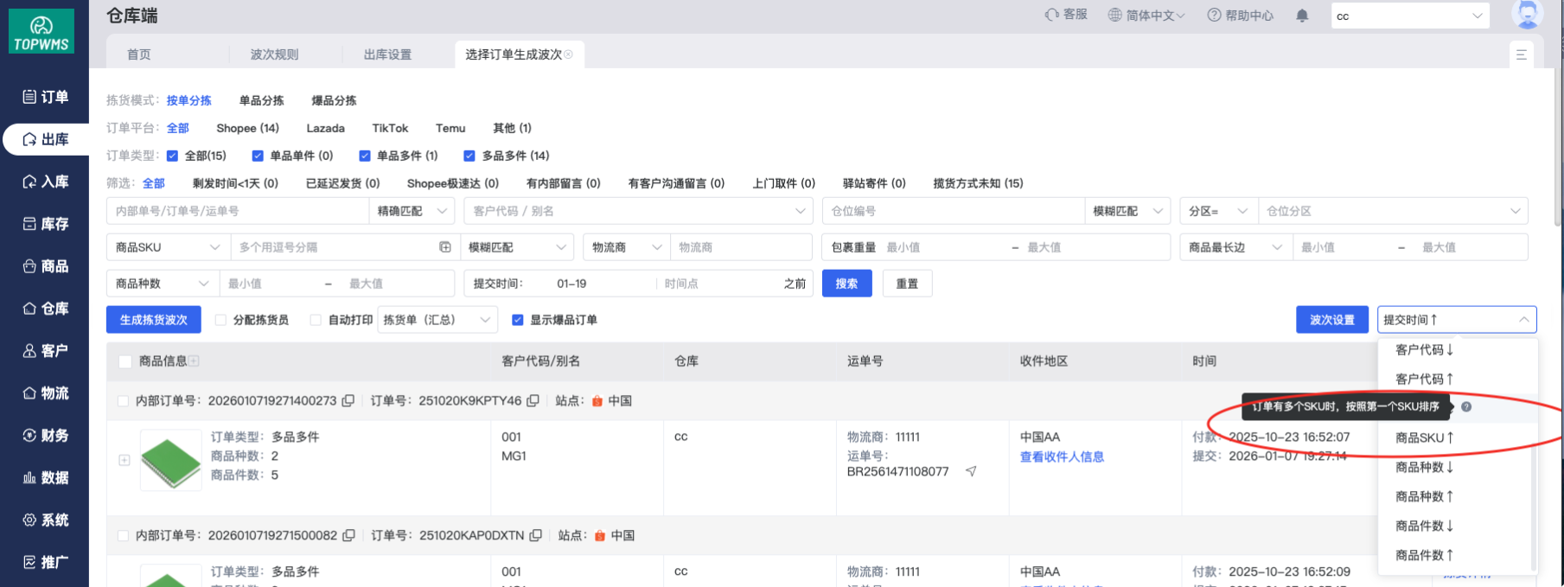Toggle the 全部(15) order type checkbox

pyautogui.click(x=172, y=156)
